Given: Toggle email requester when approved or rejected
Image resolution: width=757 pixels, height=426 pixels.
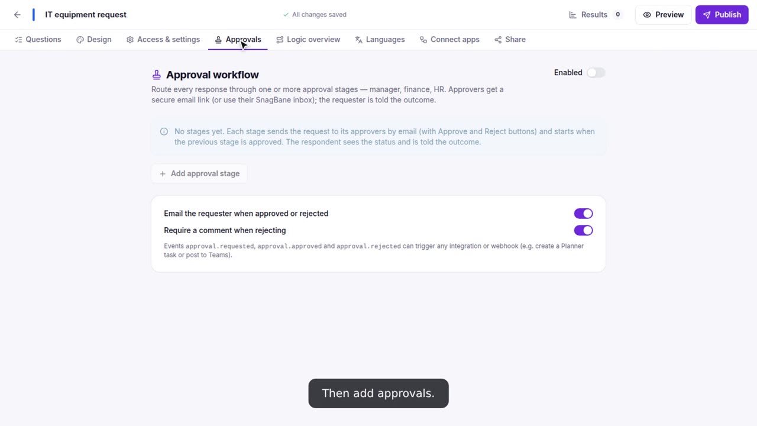Looking at the screenshot, I should pos(583,214).
